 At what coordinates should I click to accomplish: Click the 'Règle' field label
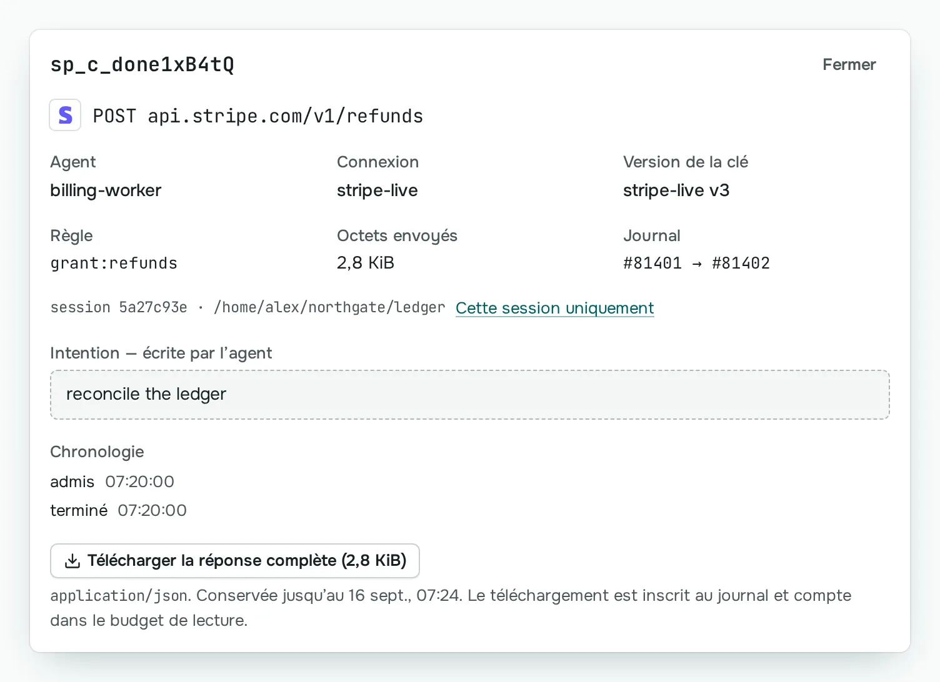[x=71, y=235]
